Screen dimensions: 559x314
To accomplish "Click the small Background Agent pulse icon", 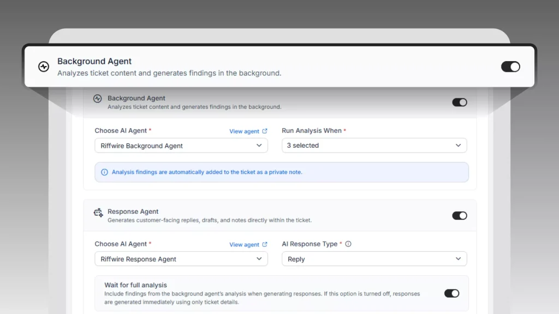I will [97, 99].
